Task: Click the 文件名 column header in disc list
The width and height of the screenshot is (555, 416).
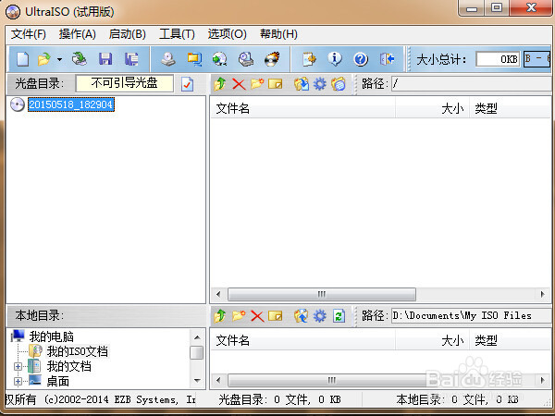Action: pos(302,108)
